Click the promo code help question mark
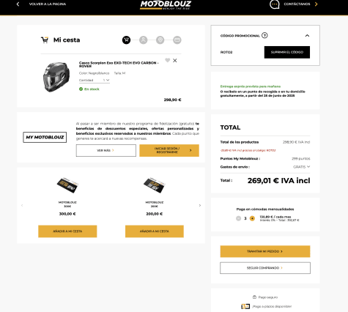The height and width of the screenshot is (312, 348). tap(264, 35)
